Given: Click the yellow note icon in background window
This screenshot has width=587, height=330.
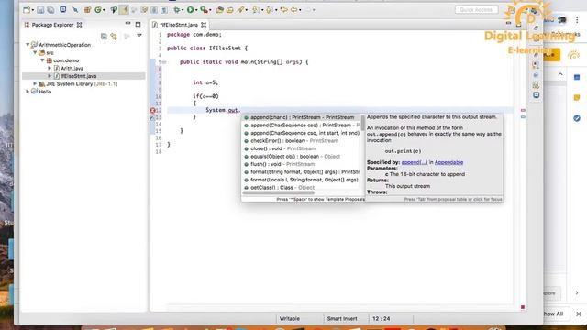Looking at the screenshot, I should tap(577, 98).
